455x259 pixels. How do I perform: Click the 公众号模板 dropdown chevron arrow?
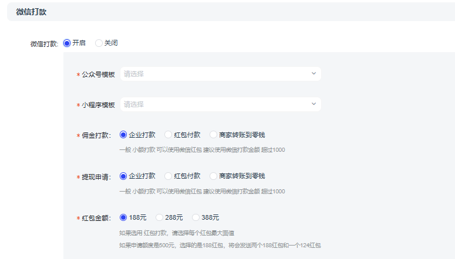[314, 74]
